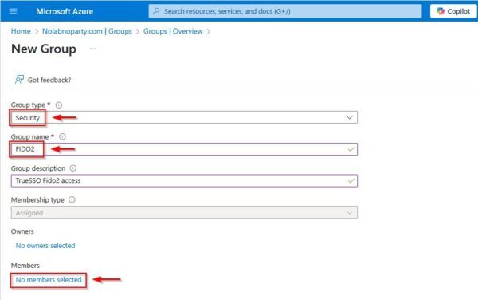Screen dimensions: 478x300
Task: Click No owners selected link
Action: coord(45,246)
